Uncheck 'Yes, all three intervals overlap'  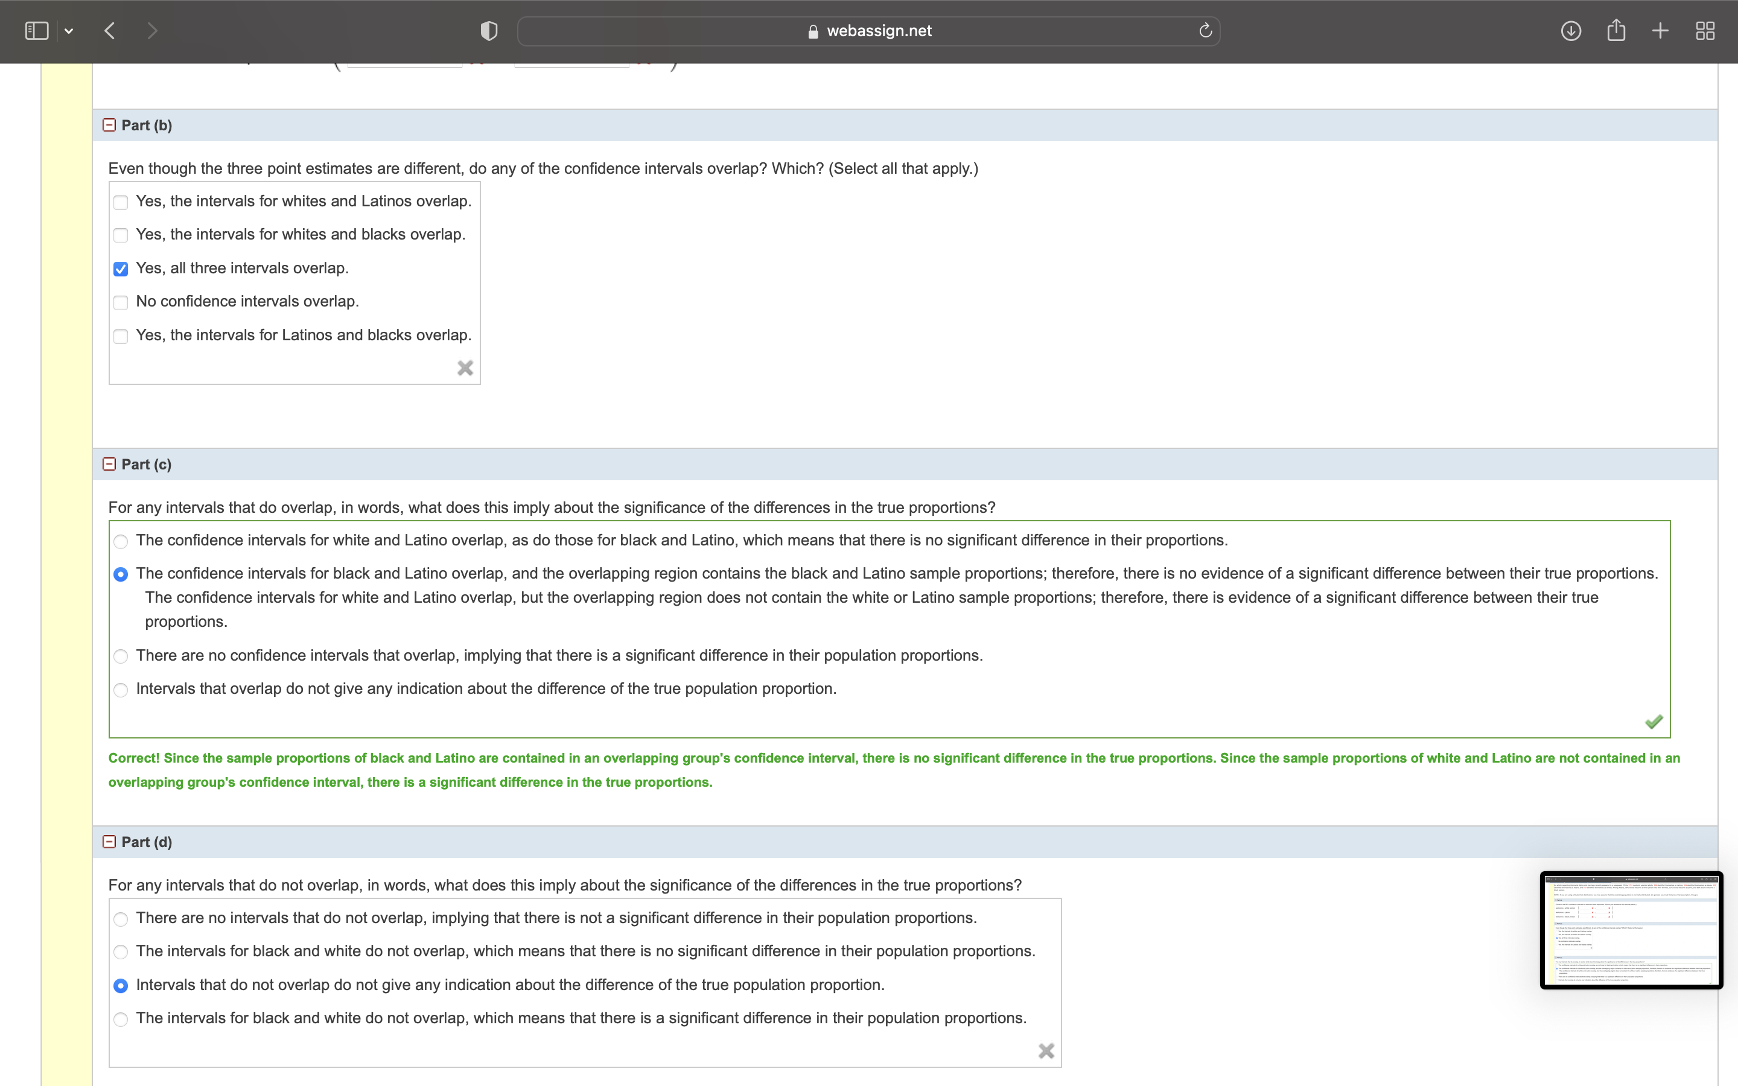(x=121, y=268)
